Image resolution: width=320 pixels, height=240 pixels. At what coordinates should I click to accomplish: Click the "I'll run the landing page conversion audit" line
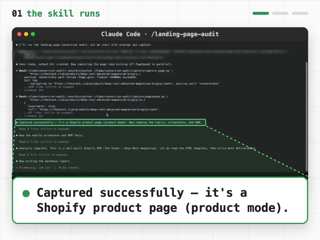pyautogui.click(x=85, y=45)
